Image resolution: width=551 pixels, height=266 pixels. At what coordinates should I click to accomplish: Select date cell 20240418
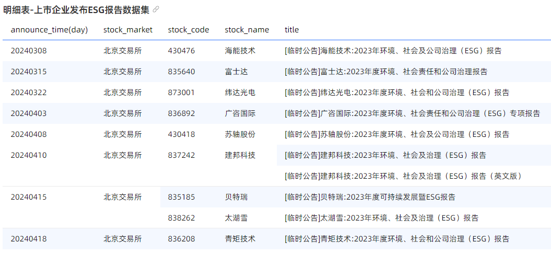[x=28, y=239]
